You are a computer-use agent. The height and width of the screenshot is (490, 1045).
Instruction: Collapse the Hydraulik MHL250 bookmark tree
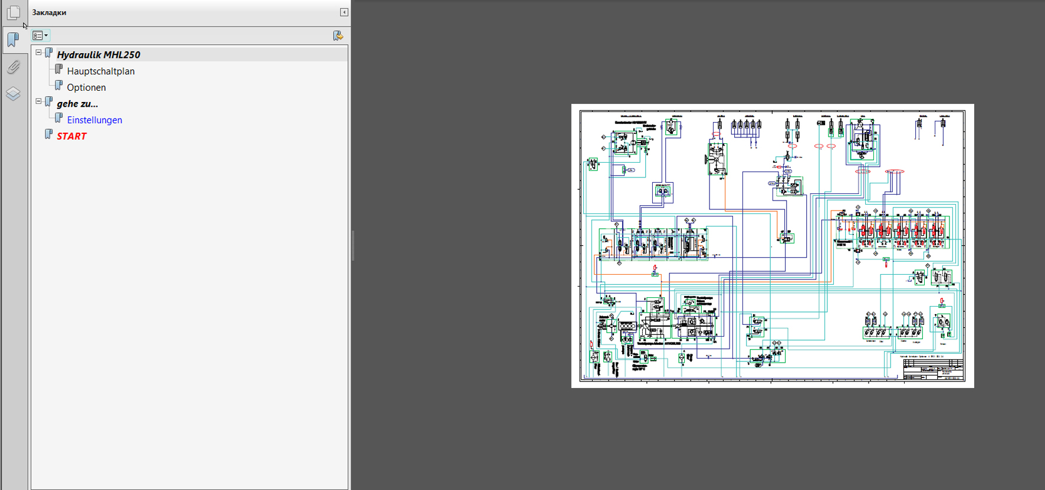39,52
